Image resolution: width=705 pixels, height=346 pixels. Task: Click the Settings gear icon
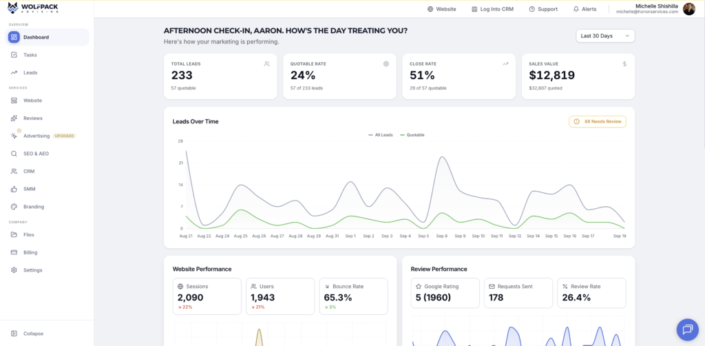14,270
